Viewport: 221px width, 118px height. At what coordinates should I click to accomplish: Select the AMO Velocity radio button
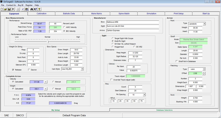(64, 27)
